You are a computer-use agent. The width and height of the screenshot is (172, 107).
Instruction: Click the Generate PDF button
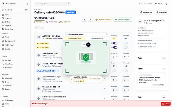pos(146,12)
